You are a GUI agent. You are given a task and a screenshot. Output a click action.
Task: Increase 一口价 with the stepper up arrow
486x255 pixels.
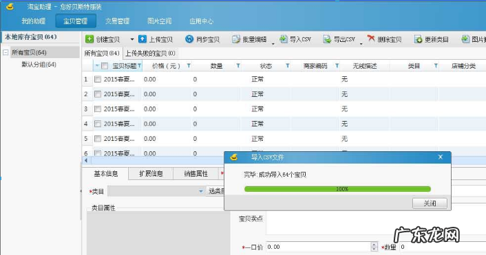374,245
